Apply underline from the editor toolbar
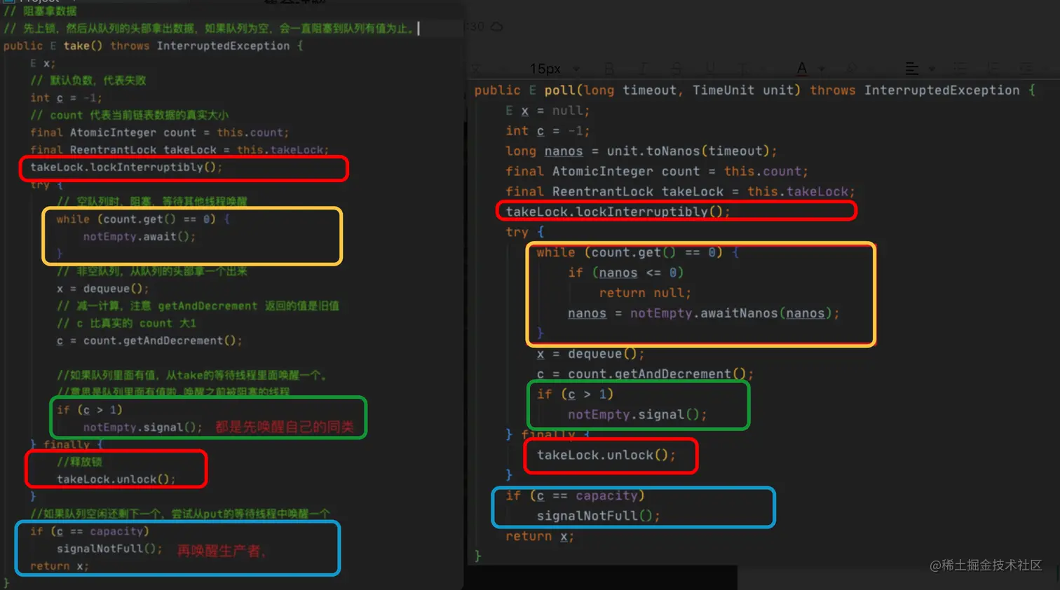Screen dimensions: 1060x590 tap(710, 69)
